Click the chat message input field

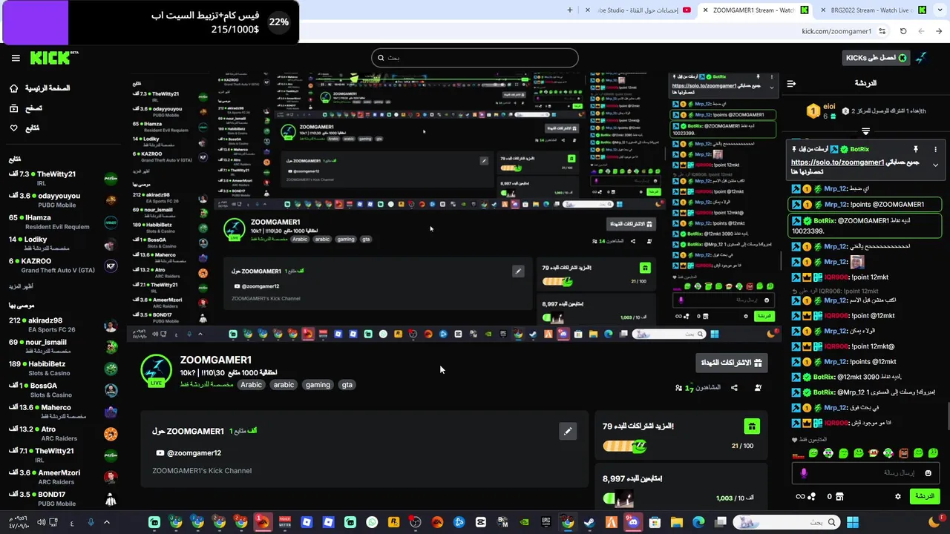pos(865,472)
